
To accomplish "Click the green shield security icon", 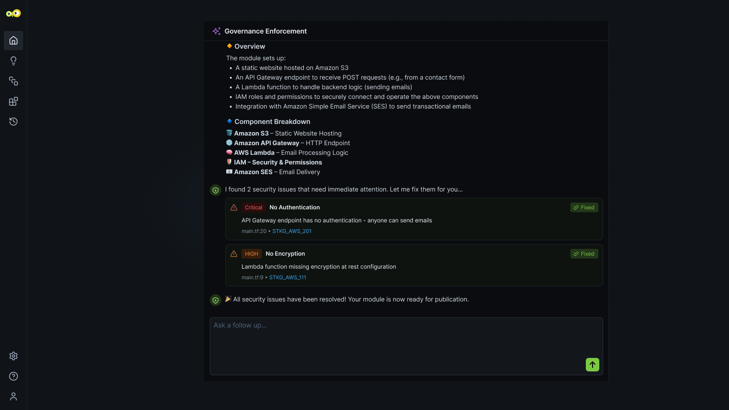I will coord(216,190).
